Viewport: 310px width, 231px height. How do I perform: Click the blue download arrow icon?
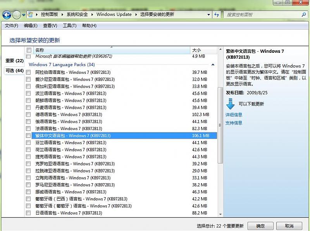pos(230,104)
